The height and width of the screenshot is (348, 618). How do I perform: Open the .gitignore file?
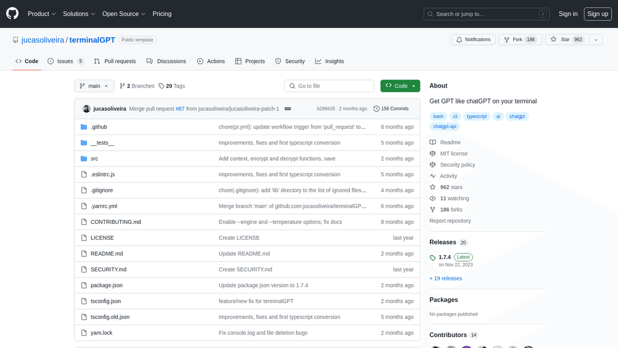pos(102,191)
